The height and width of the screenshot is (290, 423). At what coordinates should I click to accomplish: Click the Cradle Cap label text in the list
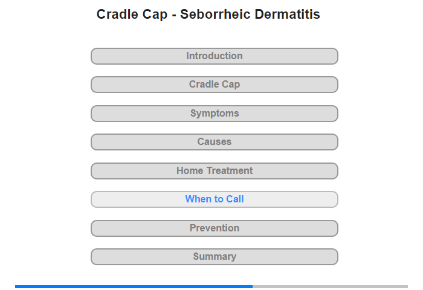(x=214, y=85)
